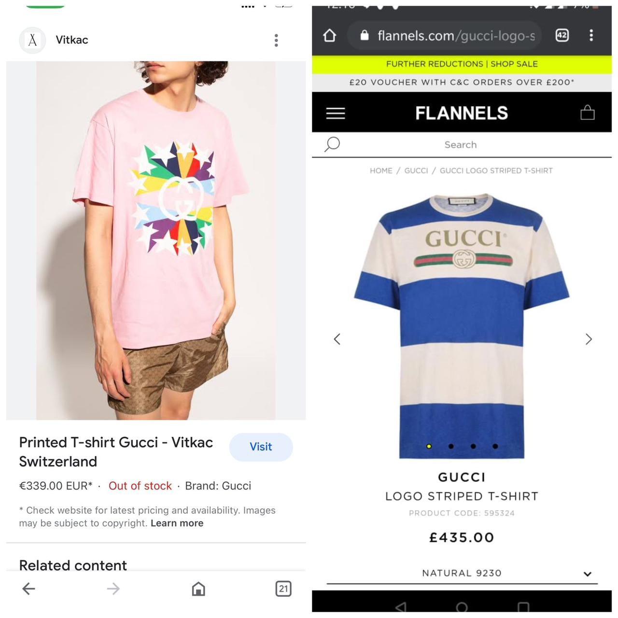The width and height of the screenshot is (618, 618).
Task: Select the second image carousel dot
Action: [x=451, y=447]
